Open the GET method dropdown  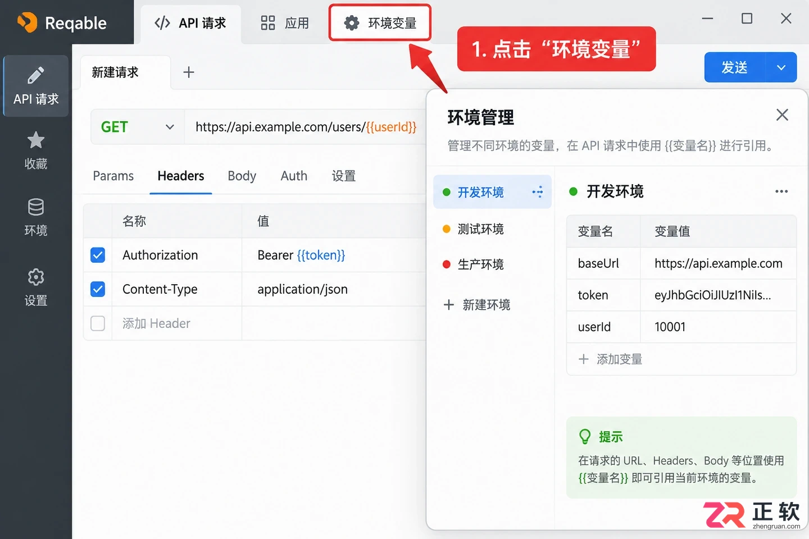138,127
